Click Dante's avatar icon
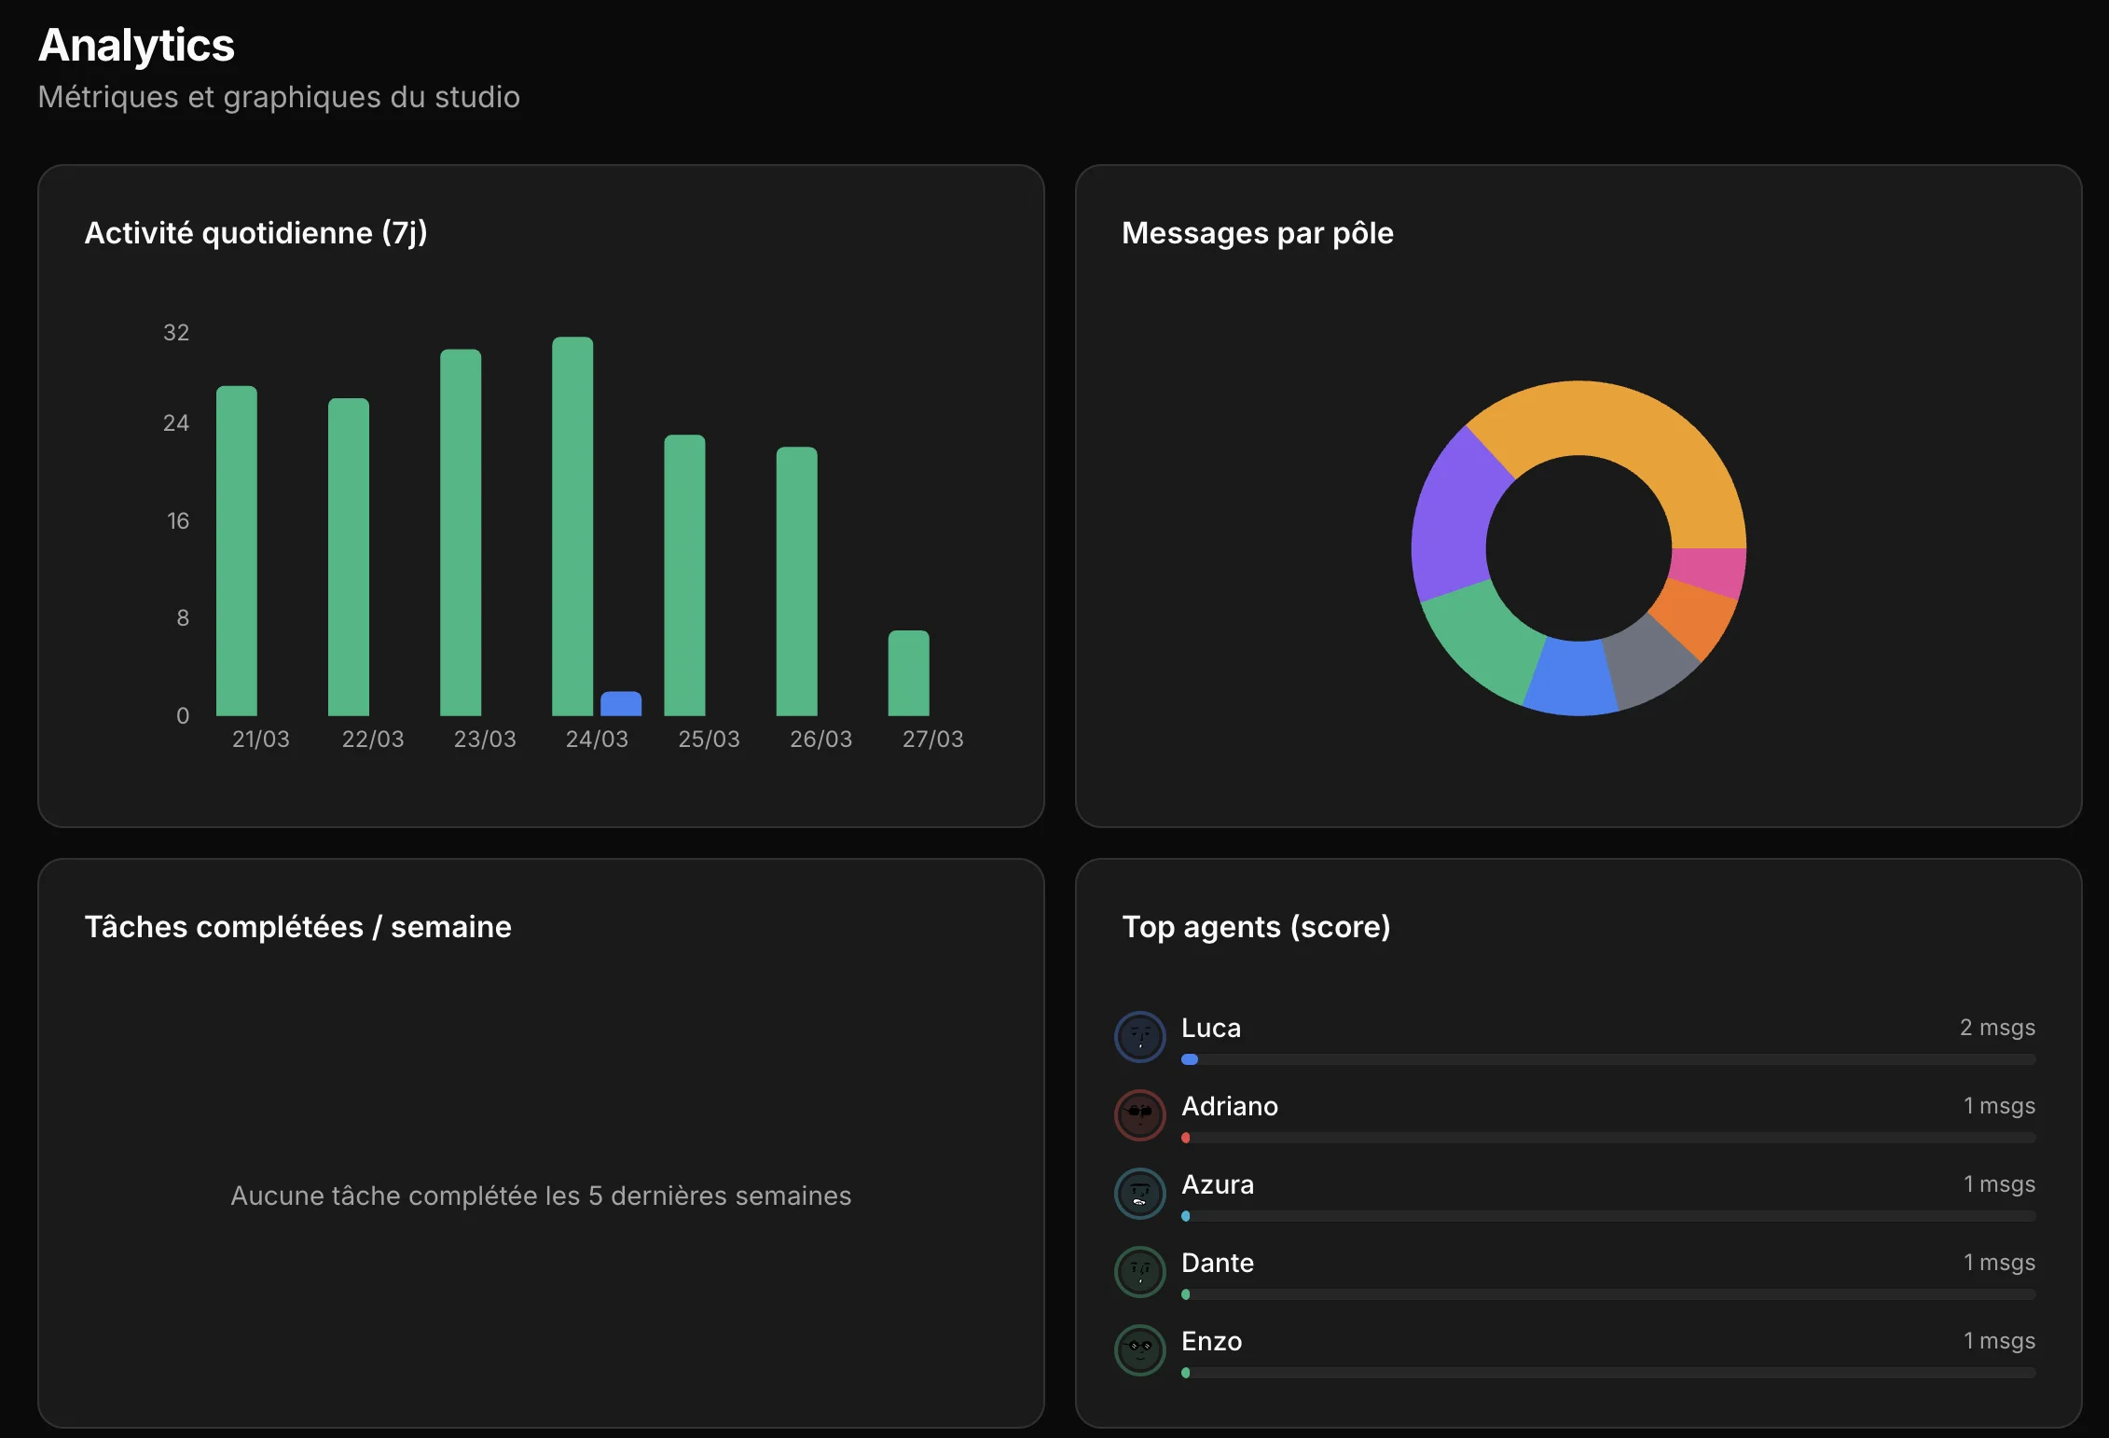 tap(1138, 1271)
